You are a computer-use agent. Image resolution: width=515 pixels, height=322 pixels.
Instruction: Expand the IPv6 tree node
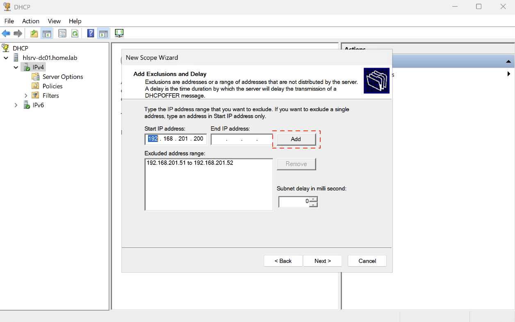(x=16, y=105)
